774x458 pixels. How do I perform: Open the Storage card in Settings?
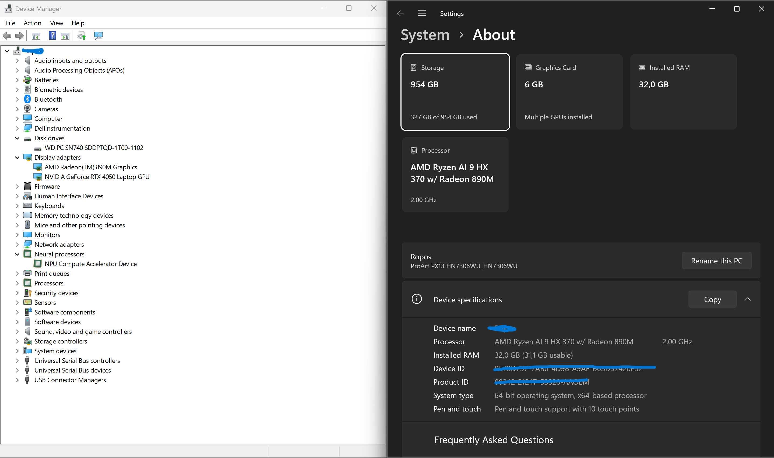pyautogui.click(x=455, y=92)
